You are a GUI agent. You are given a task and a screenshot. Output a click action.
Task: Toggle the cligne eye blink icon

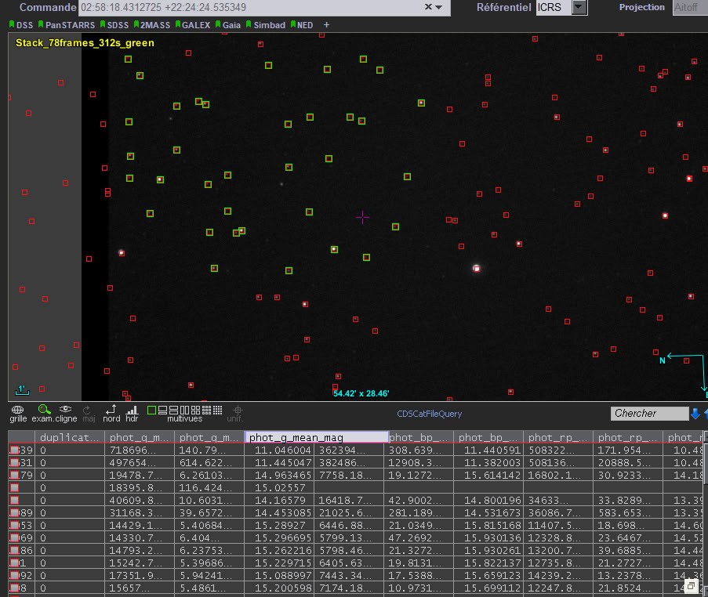(66, 409)
